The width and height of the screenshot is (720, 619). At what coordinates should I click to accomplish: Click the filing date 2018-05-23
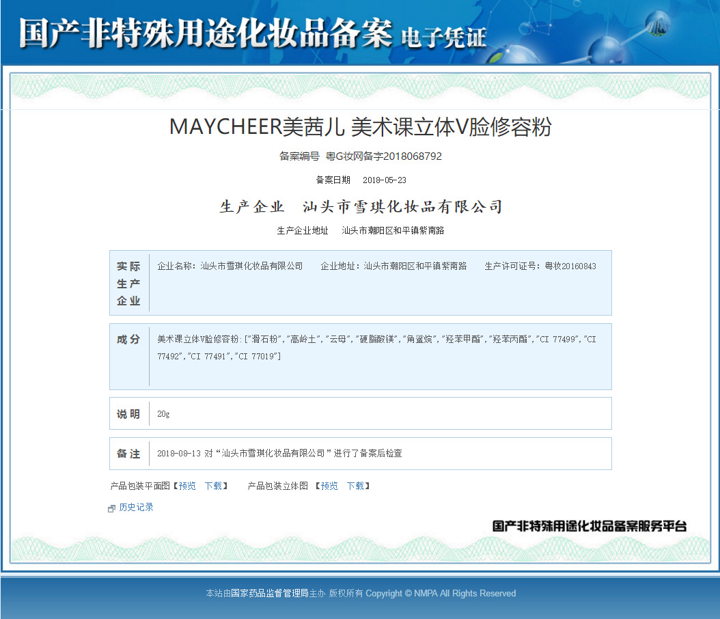[385, 180]
